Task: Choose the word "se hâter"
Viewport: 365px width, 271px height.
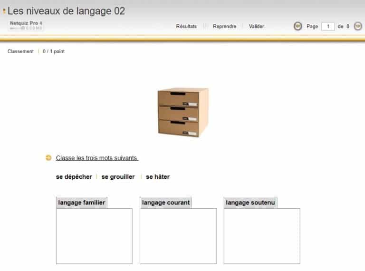Action: [x=158, y=177]
